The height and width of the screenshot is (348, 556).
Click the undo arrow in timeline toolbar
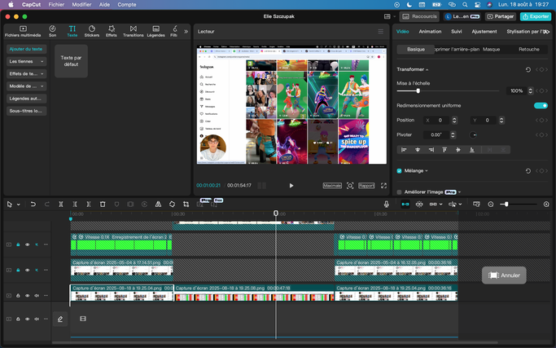pyautogui.click(x=33, y=204)
